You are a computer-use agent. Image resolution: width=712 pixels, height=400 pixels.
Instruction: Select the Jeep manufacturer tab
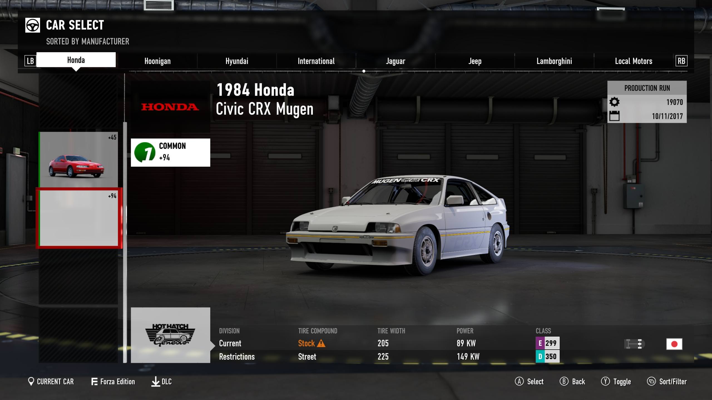coord(474,61)
